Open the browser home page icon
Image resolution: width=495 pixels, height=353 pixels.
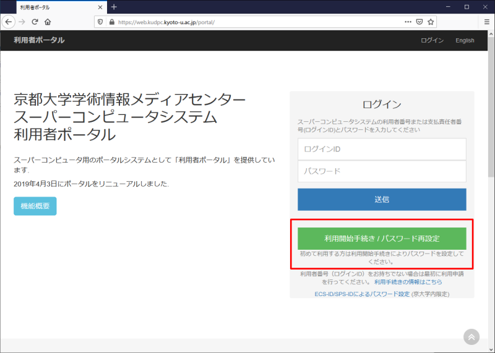point(48,22)
